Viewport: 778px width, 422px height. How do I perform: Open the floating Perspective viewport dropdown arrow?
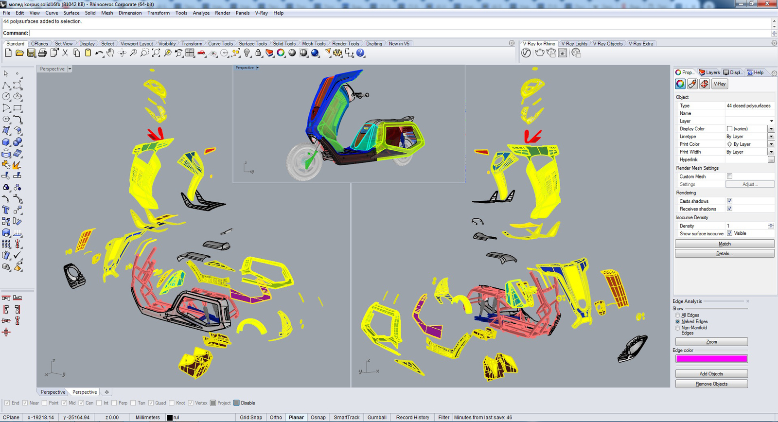tap(257, 68)
